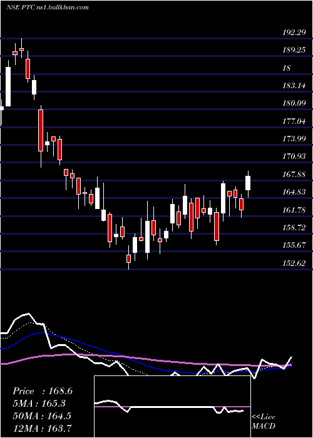The width and height of the screenshot is (313, 438).
Task: Click the lowest red candlestick near 152.62
Action: pos(128,258)
